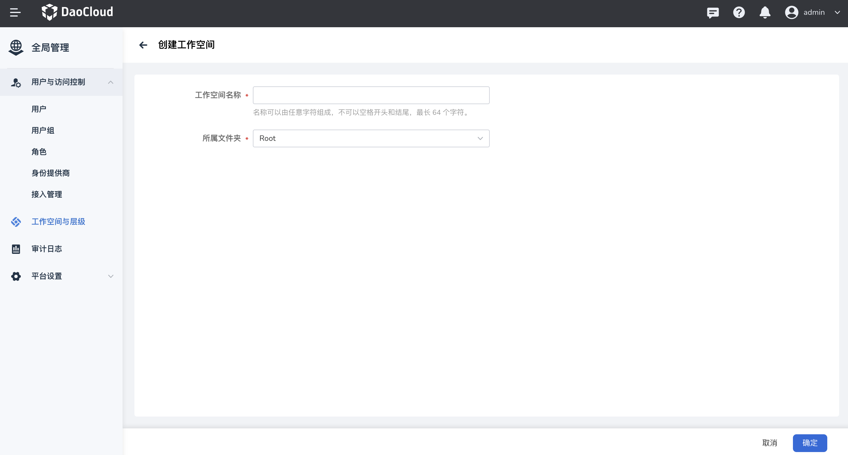Click the 工作空间与层级 sidebar icon

[x=15, y=222]
